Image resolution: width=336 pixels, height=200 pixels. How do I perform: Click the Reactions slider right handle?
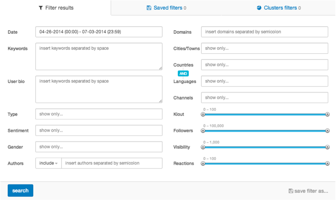[327, 164]
